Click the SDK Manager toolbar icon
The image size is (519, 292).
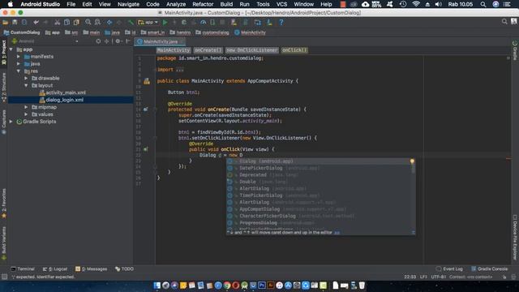[x=269, y=22]
